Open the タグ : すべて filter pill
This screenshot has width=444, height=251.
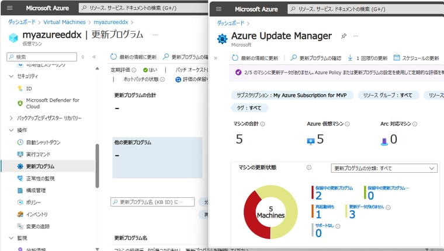click(249, 108)
